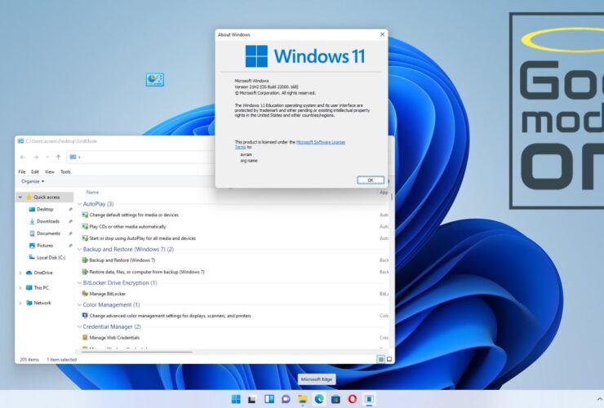Select the GodMode icon on the desktop
Image resolution: width=604 pixels, height=408 pixels.
(x=155, y=79)
